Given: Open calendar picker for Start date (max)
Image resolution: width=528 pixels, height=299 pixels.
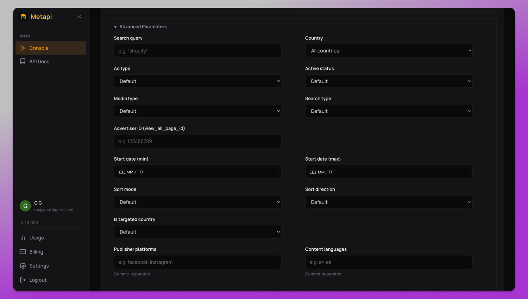Looking at the screenshot, I should pyautogui.click(x=465, y=172).
